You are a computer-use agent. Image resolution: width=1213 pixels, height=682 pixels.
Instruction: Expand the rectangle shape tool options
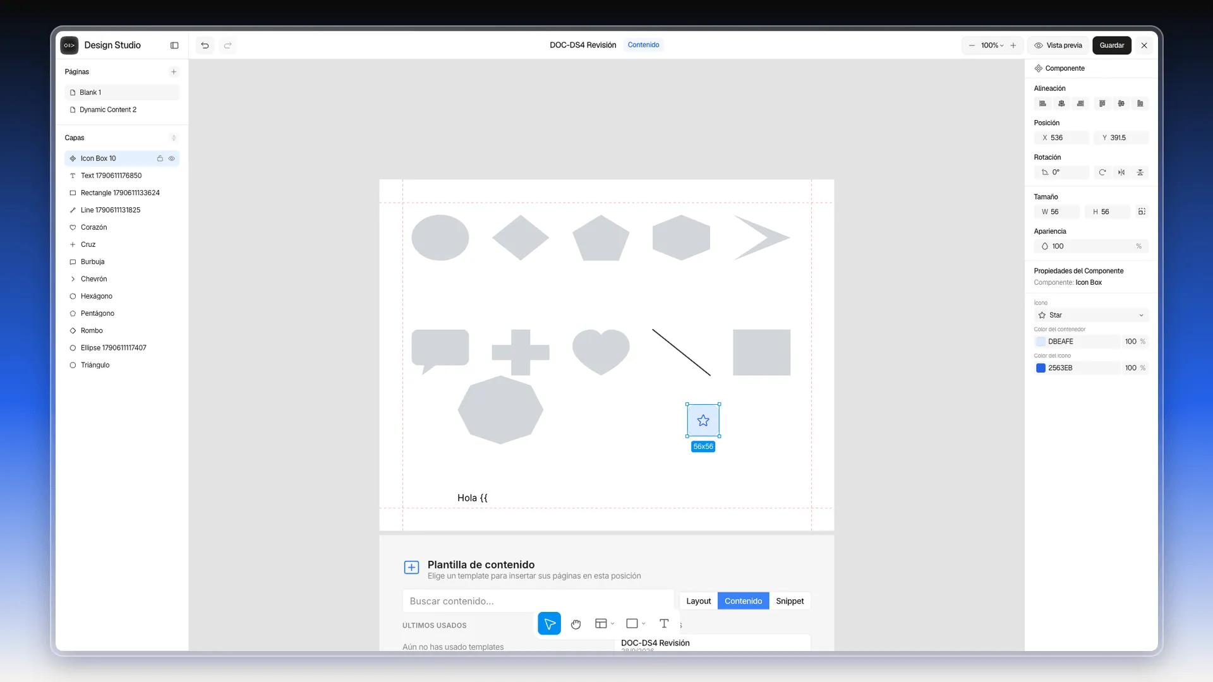644,624
